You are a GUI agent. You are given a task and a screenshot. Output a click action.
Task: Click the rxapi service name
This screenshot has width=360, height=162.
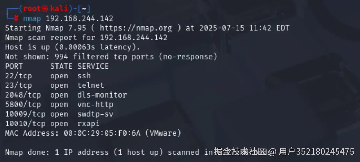[x=89, y=124]
